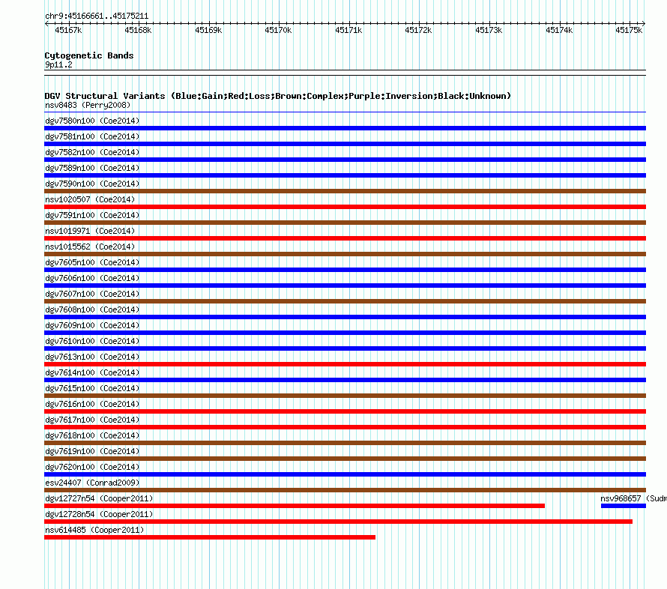This screenshot has width=667, height=589.
Task: Click the 45174k ruler label
Action: coord(559,30)
